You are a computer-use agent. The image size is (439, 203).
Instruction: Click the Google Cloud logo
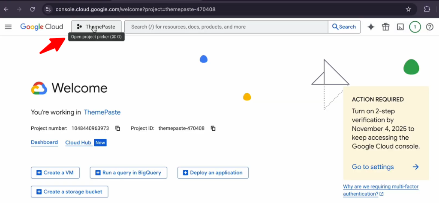pyautogui.click(x=42, y=27)
